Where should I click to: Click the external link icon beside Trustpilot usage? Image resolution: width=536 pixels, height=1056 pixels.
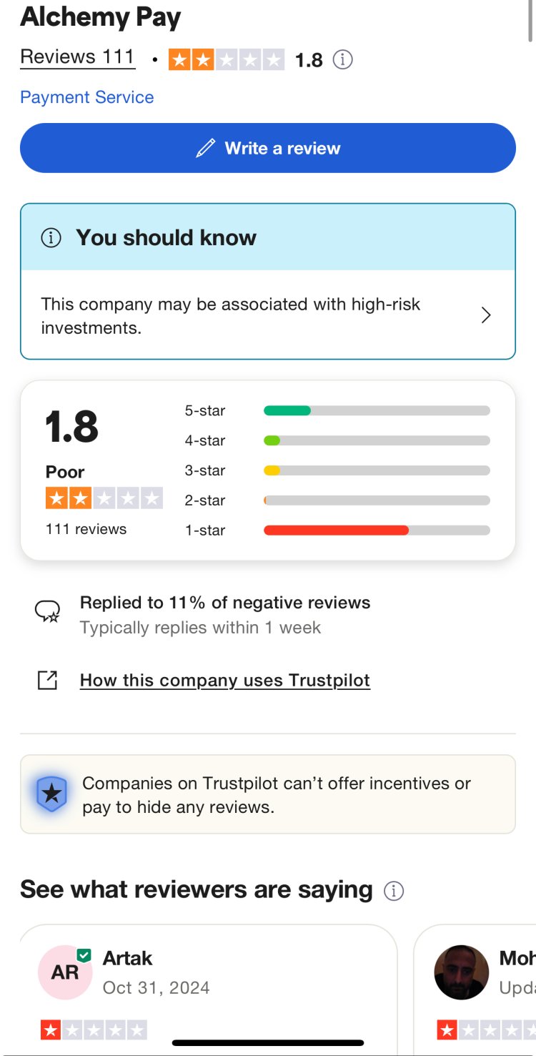(x=47, y=680)
